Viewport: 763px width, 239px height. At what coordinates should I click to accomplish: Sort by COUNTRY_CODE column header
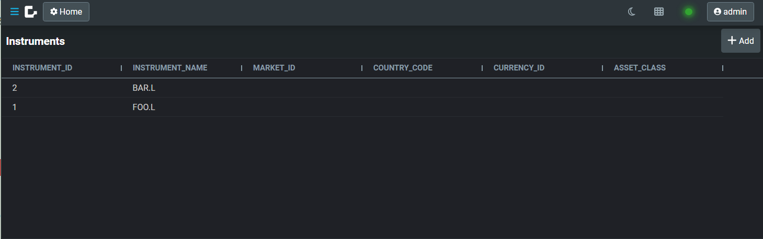coord(403,68)
